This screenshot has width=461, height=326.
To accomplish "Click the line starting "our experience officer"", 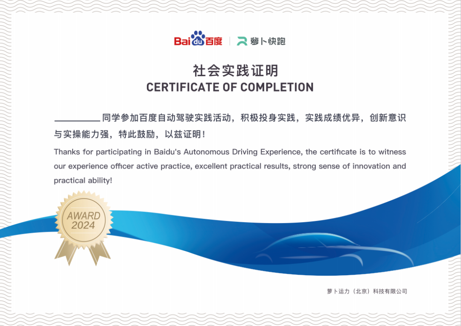I will click(230, 166).
